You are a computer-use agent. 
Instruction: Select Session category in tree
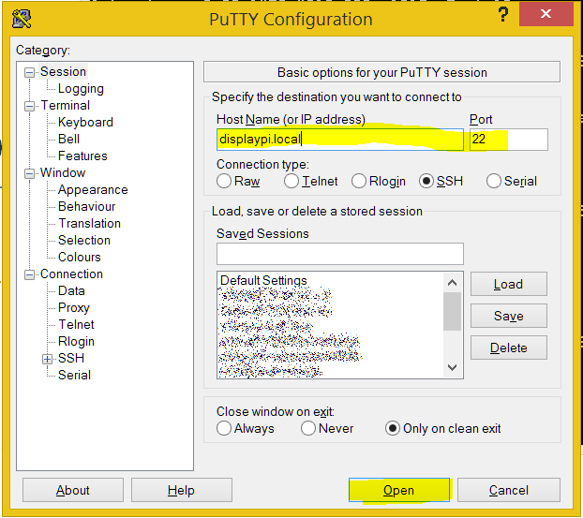pos(63,72)
